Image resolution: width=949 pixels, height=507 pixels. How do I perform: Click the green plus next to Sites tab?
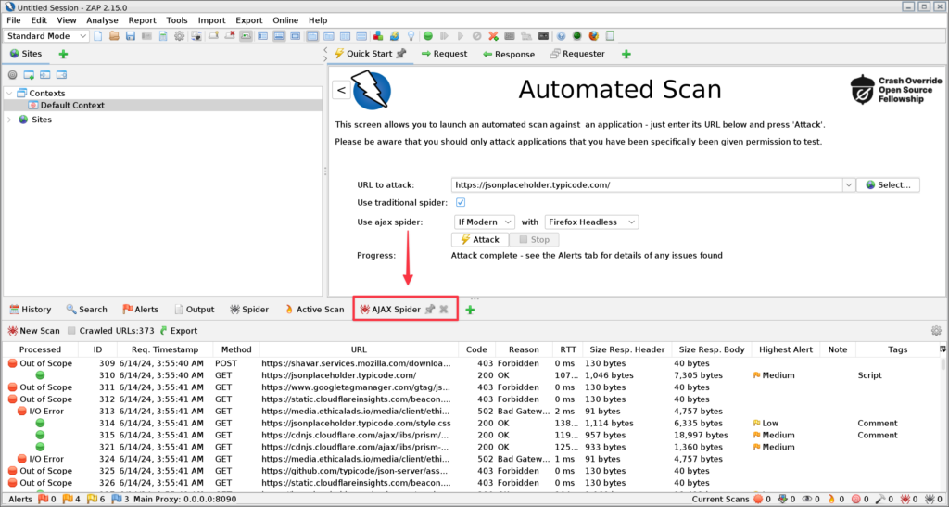coord(63,54)
